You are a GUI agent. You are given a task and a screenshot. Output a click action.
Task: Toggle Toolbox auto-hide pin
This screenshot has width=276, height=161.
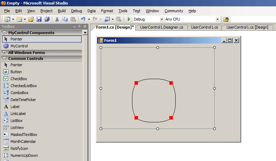[79, 26]
